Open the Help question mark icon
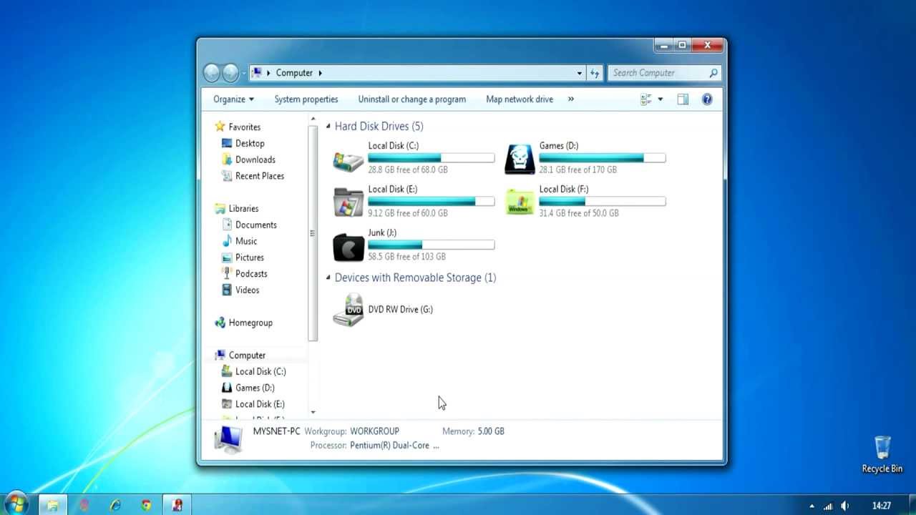 click(x=707, y=99)
